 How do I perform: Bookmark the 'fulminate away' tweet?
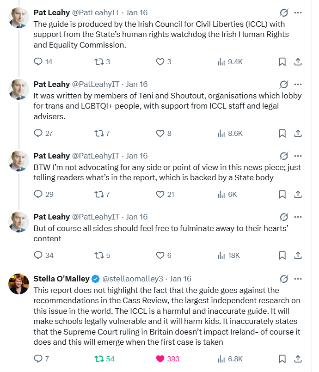click(x=282, y=255)
